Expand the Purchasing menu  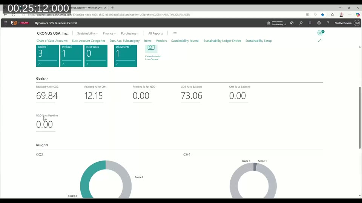[130, 33]
